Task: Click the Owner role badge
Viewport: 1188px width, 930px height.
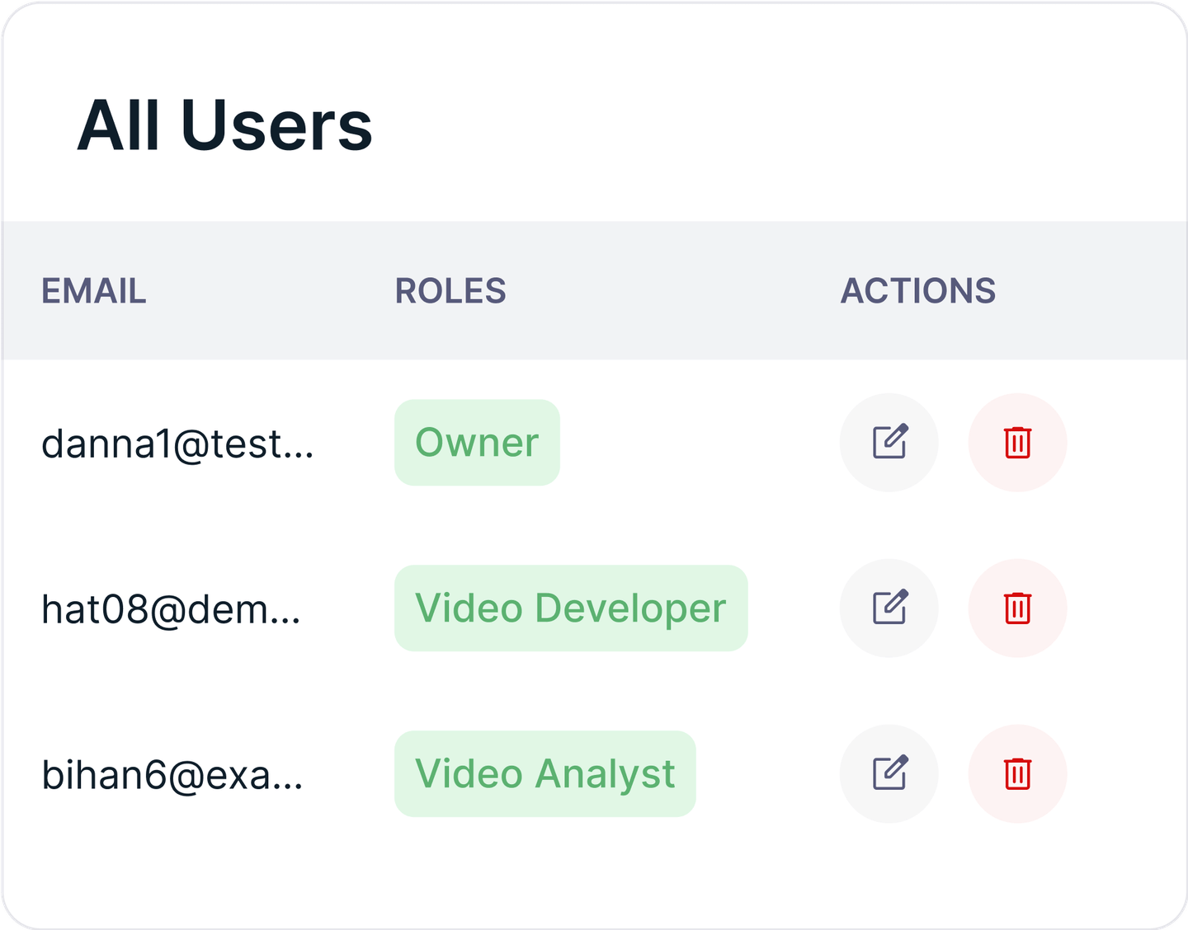Action: pos(477,443)
